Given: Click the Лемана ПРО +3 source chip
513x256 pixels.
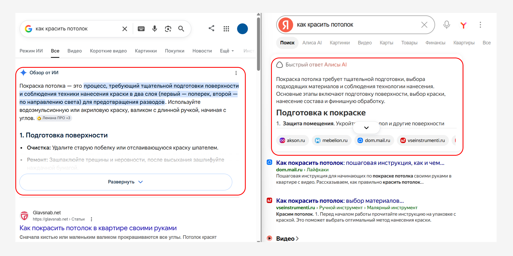Looking at the screenshot, I should [54, 118].
